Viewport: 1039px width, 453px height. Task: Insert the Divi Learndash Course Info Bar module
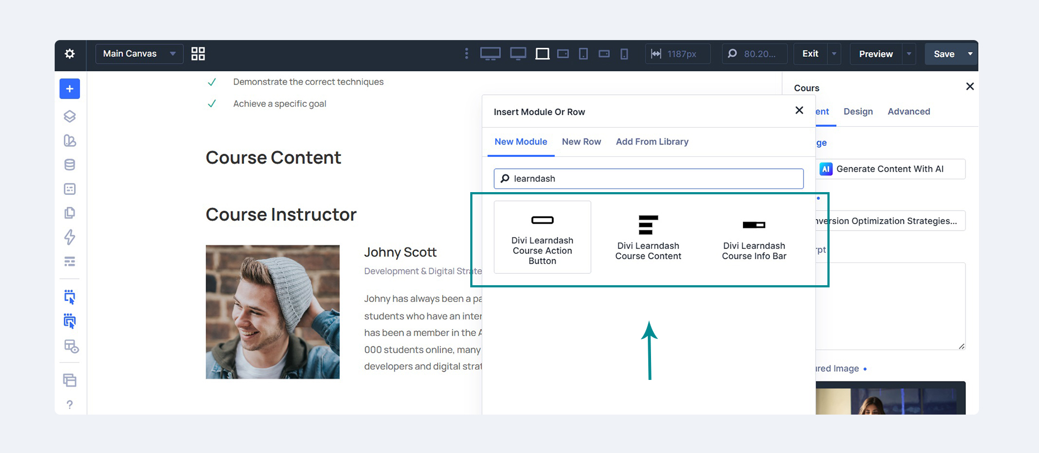pos(754,237)
